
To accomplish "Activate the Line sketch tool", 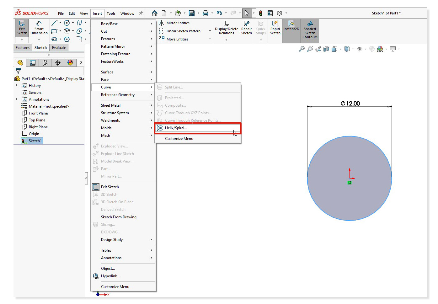I will click(x=54, y=23).
